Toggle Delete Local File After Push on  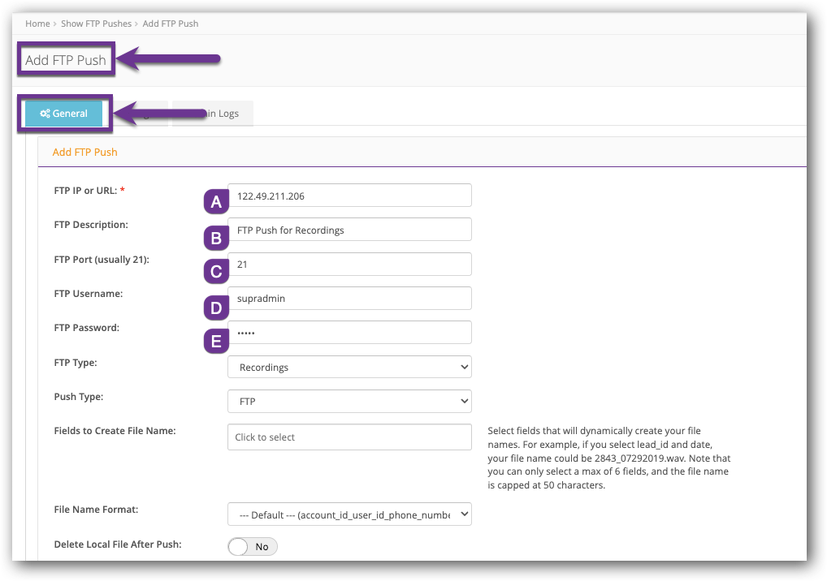coord(253,546)
